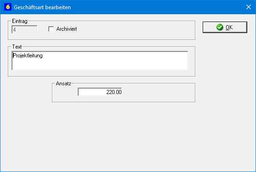Click the yellow 6 application icon in title bar
The image size is (256, 172).
click(x=8, y=7)
